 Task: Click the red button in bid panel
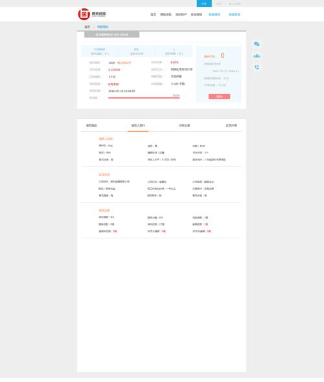pyautogui.click(x=219, y=96)
